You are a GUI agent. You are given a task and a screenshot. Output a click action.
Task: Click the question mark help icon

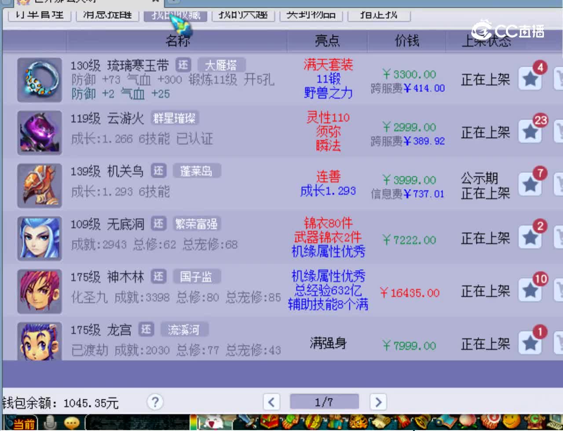(x=155, y=402)
